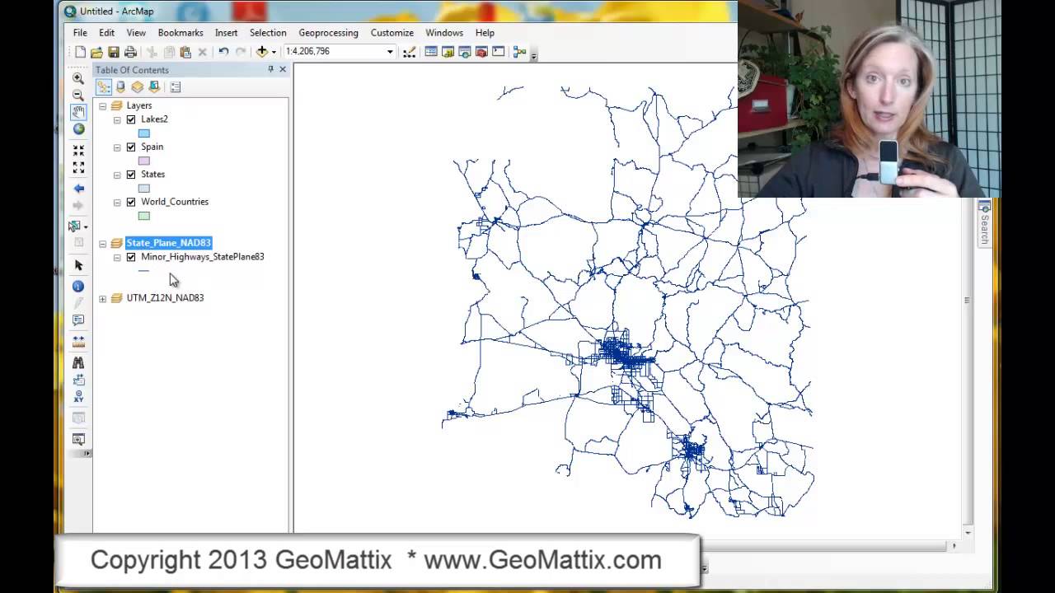This screenshot has height=593, width=1055.
Task: Open the File menu
Action: pos(80,33)
